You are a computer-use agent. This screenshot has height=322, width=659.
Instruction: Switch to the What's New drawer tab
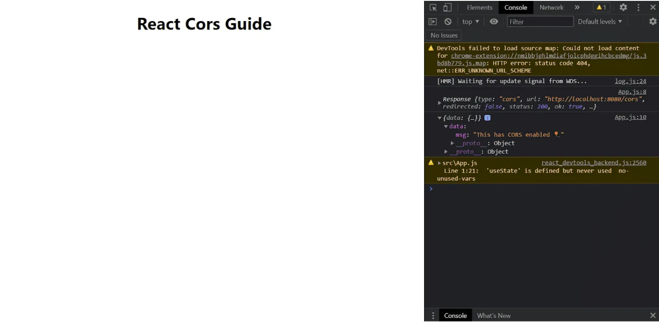(494, 316)
